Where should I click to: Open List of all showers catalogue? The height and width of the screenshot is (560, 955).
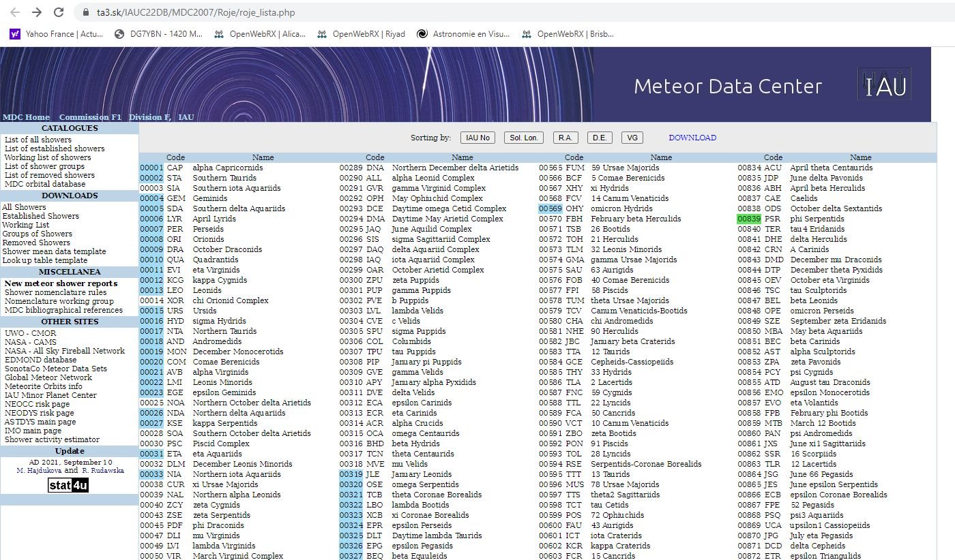pyautogui.click(x=38, y=140)
